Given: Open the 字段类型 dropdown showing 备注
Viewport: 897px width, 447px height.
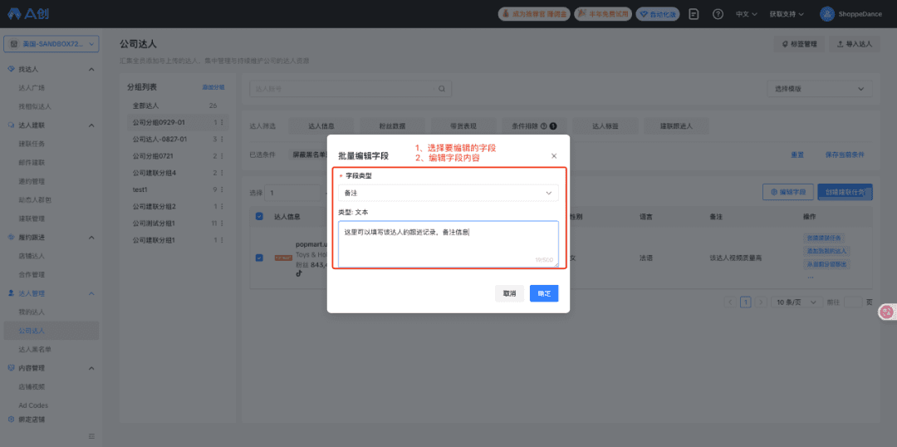Looking at the screenshot, I should 448,193.
